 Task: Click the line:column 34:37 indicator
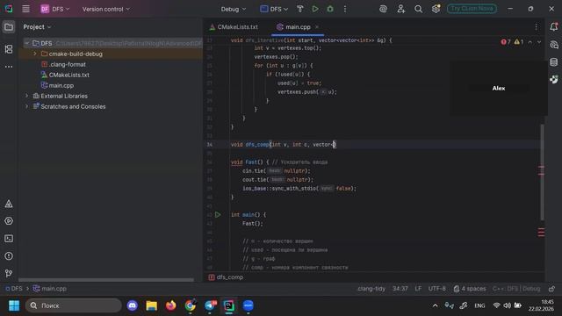pyautogui.click(x=400, y=289)
